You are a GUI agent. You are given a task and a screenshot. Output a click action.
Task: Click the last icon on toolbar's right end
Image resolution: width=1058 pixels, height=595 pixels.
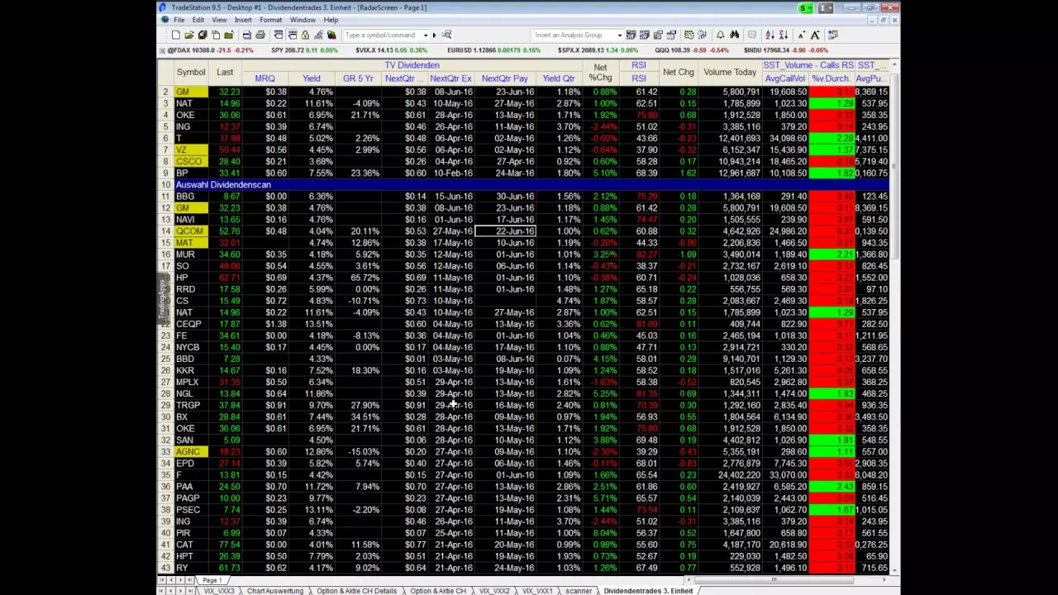tap(833, 35)
